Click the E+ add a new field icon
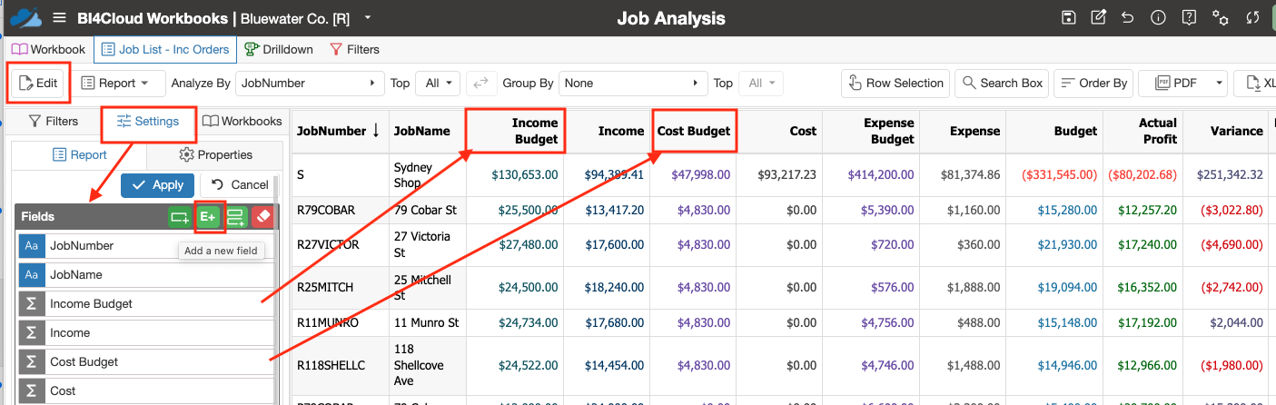Image resolution: width=1276 pixels, height=405 pixels. 208,217
